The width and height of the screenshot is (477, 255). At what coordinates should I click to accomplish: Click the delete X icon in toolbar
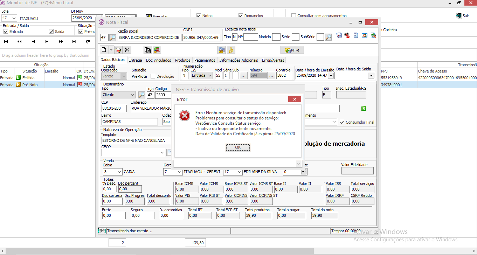(127, 50)
